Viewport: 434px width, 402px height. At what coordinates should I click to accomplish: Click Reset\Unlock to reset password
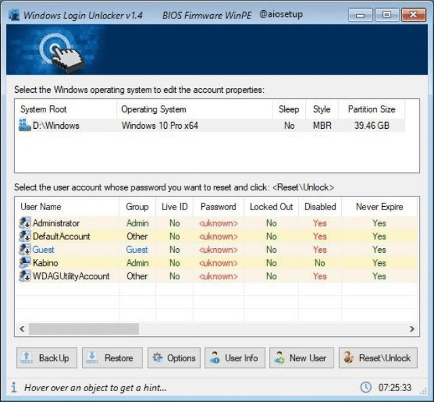376,358
